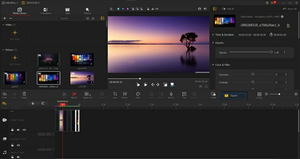This screenshot has height=159, width=300.
Task: Click the red Split all icon
Action: [74, 94]
